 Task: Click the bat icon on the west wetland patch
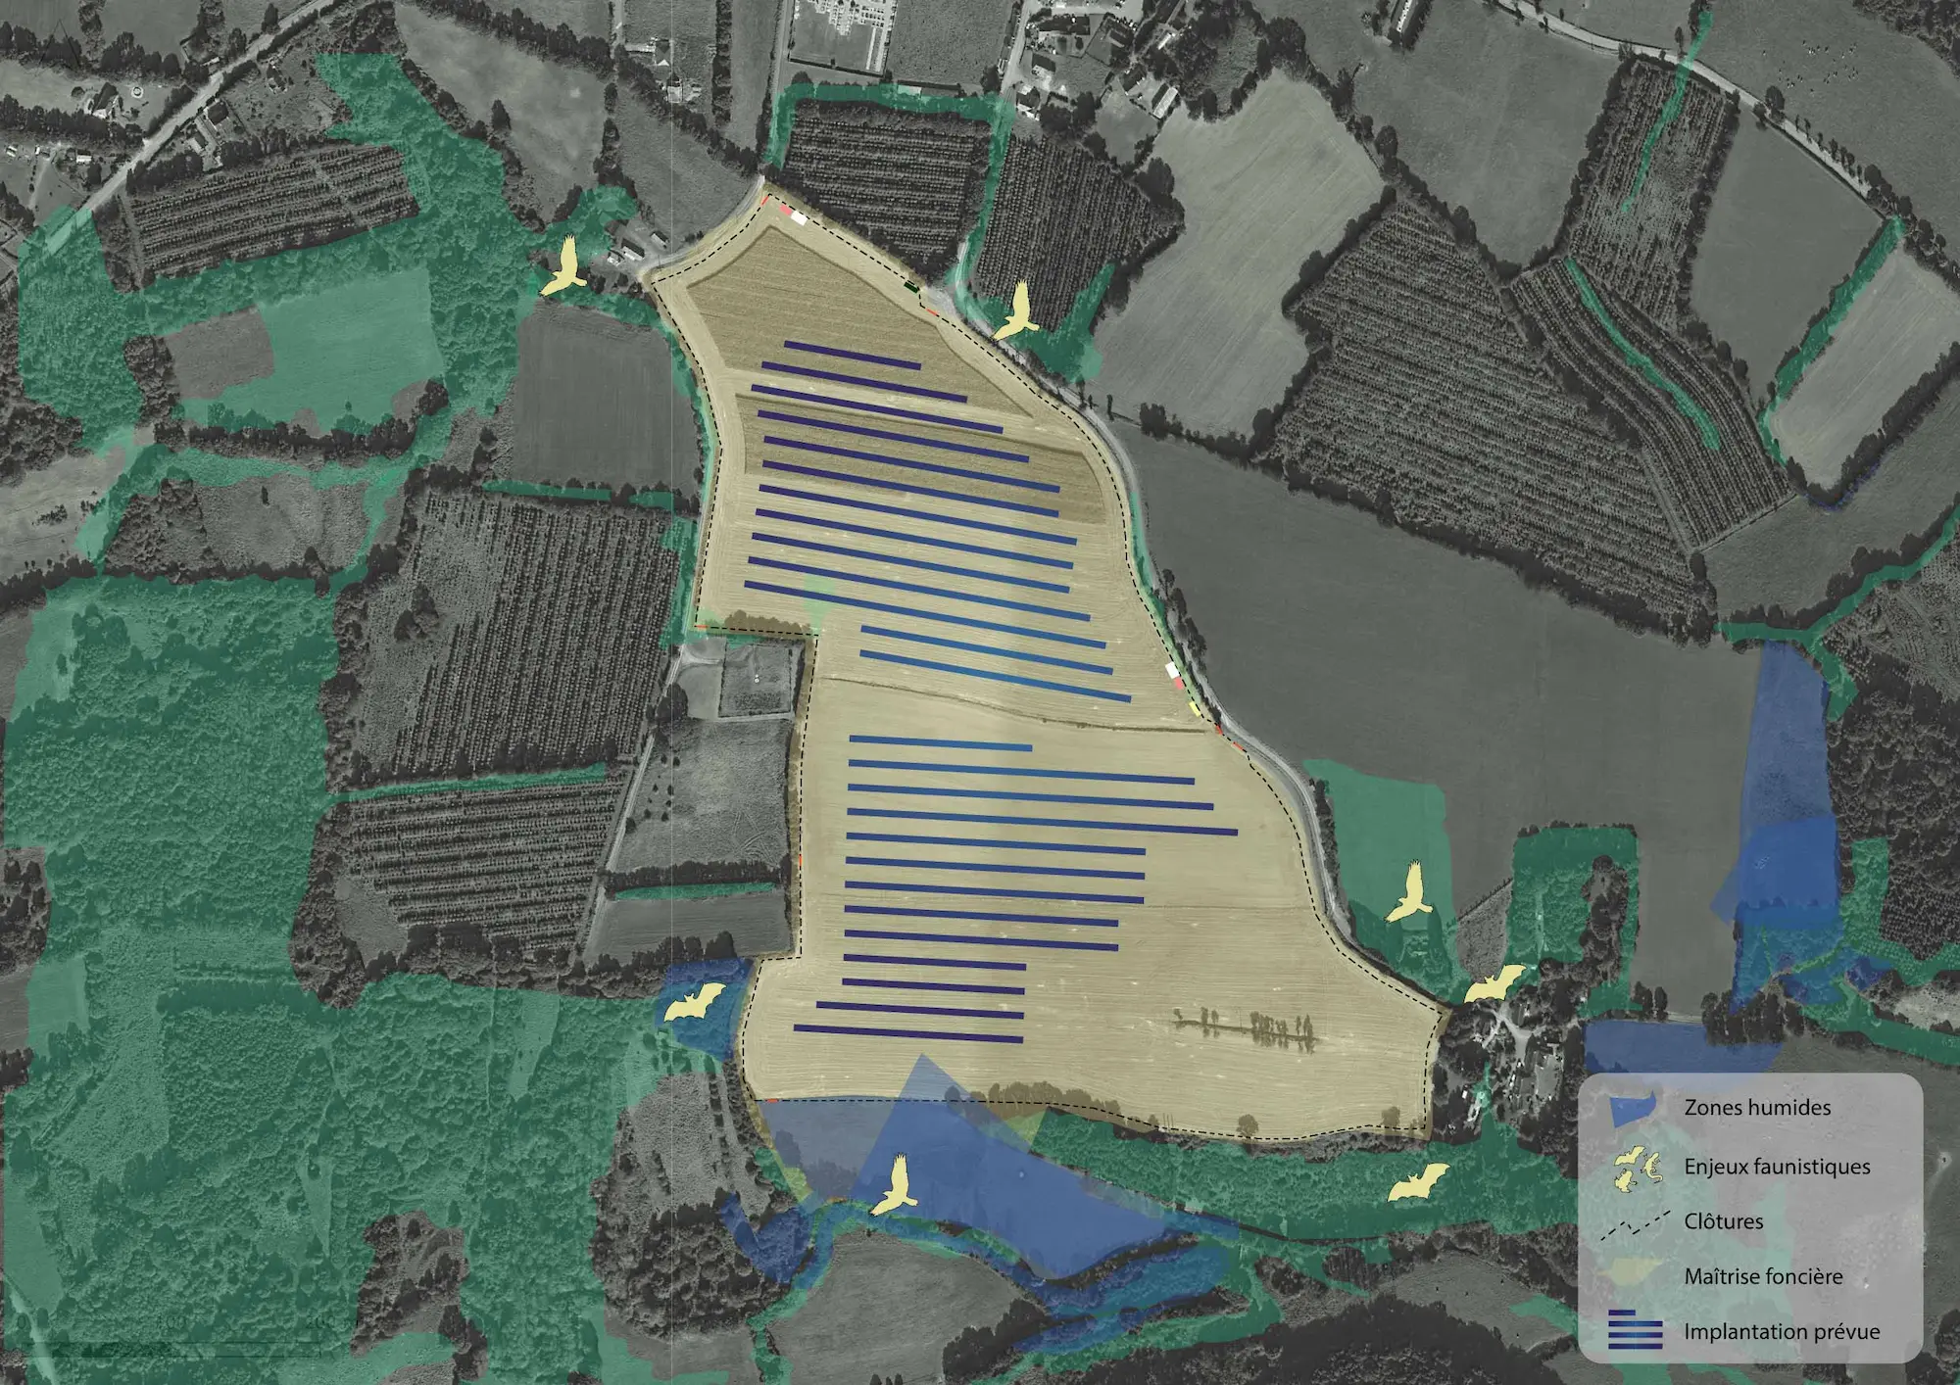pyautogui.click(x=694, y=1004)
